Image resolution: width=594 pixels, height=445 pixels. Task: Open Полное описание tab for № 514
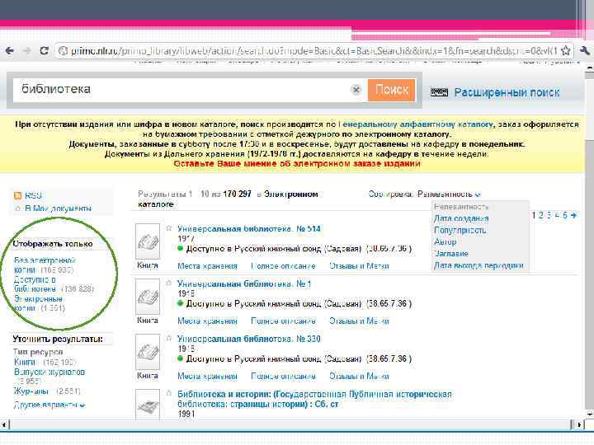point(283,266)
